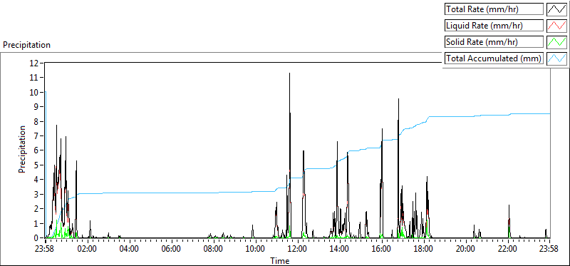This screenshot has width=570, height=266.
Task: Click the Total Accumulated blue line sample icon
Action: click(557, 58)
